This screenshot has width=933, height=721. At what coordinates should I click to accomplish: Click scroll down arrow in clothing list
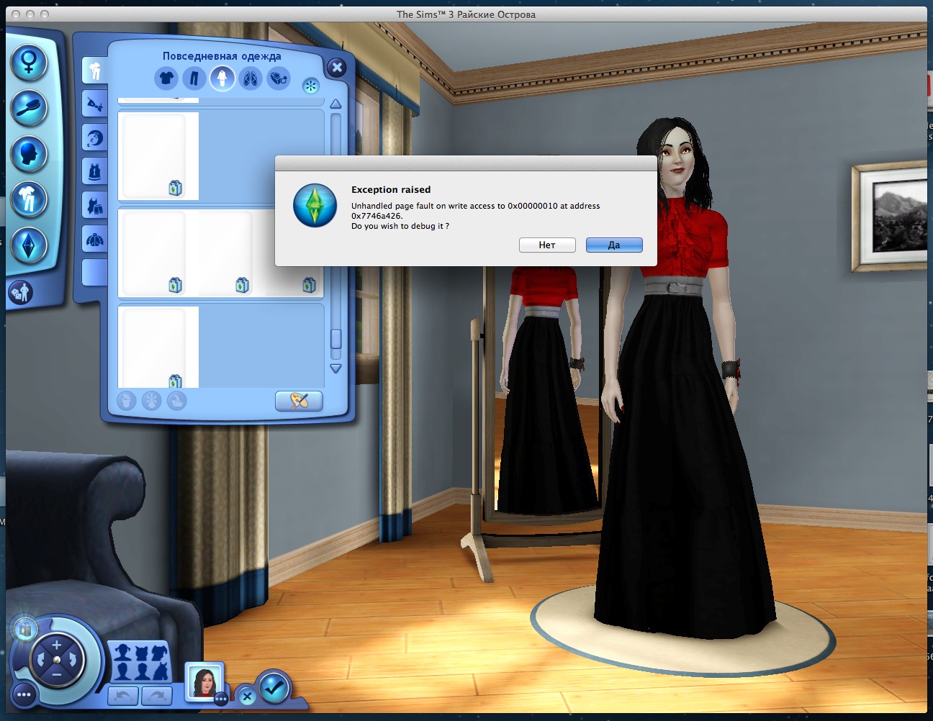coord(335,368)
